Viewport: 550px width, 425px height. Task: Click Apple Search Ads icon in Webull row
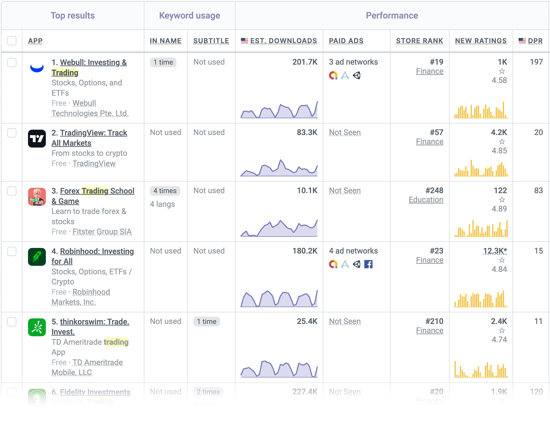click(345, 75)
